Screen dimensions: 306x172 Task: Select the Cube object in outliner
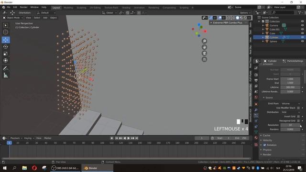tap(272, 33)
